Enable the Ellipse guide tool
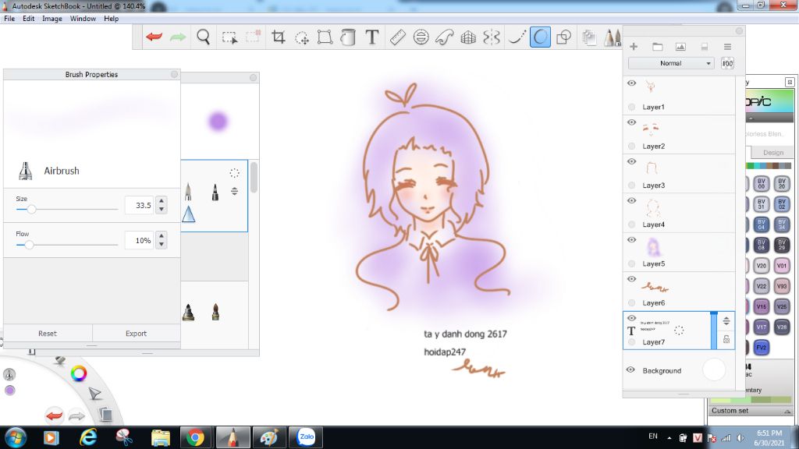 coord(421,37)
